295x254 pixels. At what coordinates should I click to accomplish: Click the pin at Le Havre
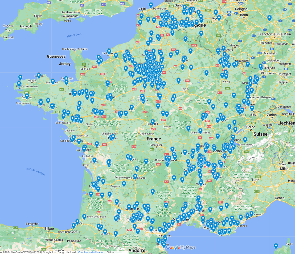109,51
